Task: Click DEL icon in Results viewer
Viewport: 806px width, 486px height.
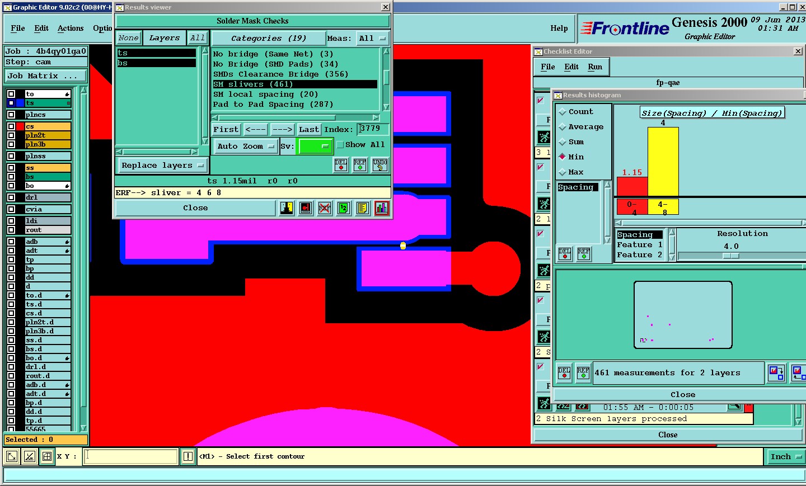Action: 341,165
